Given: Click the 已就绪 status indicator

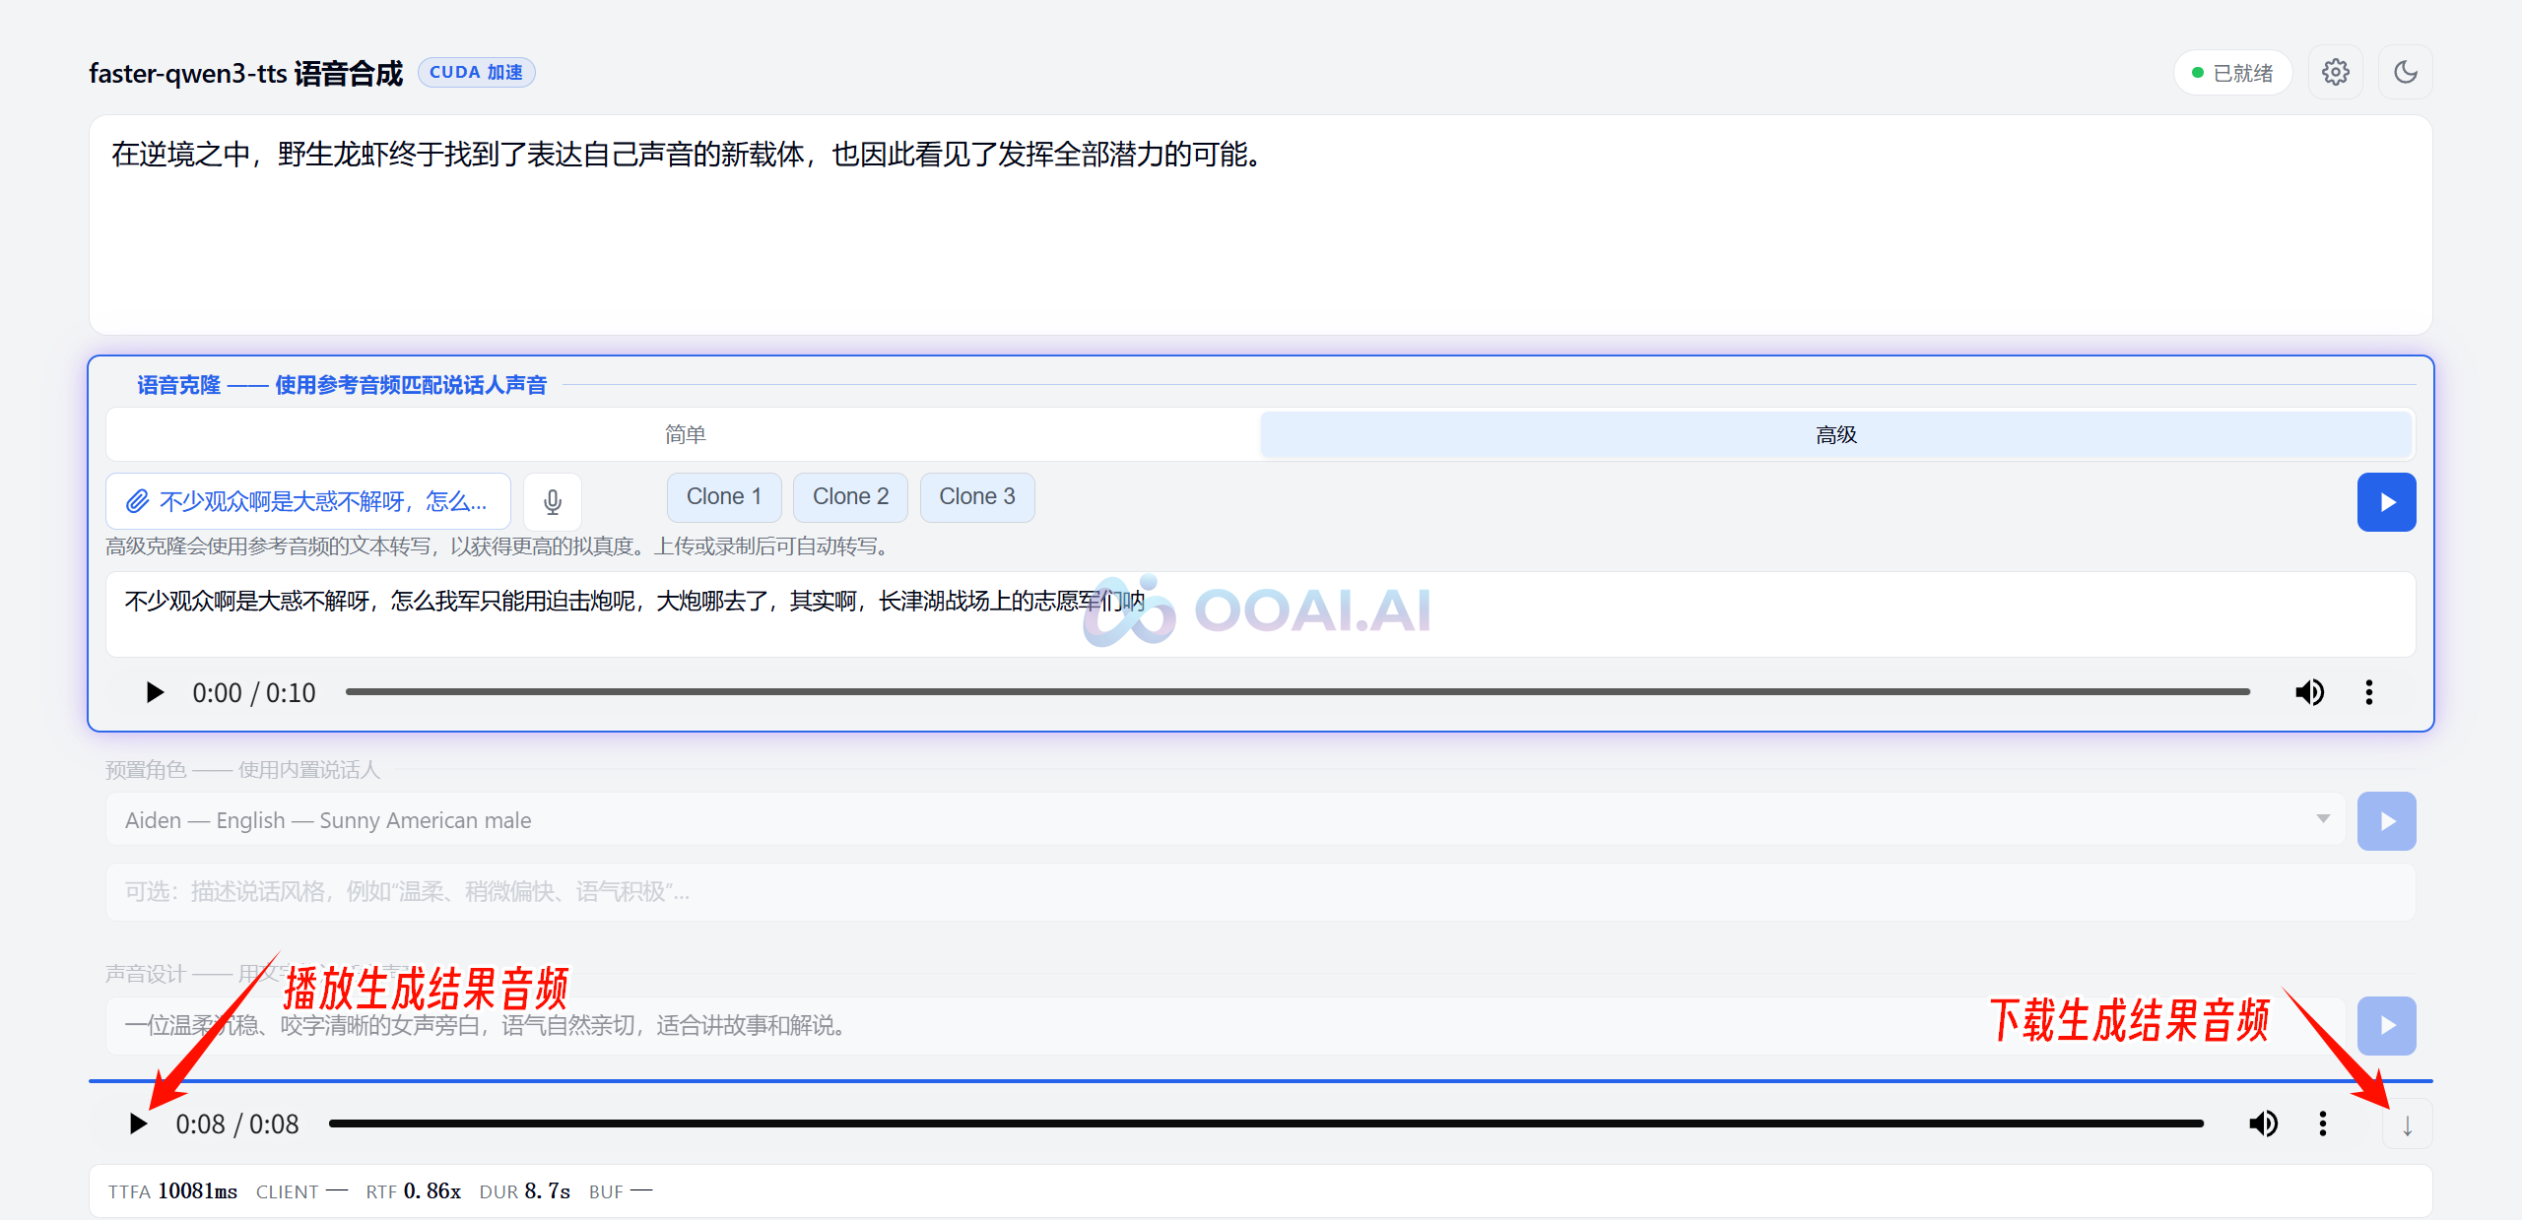Looking at the screenshot, I should click(2231, 73).
